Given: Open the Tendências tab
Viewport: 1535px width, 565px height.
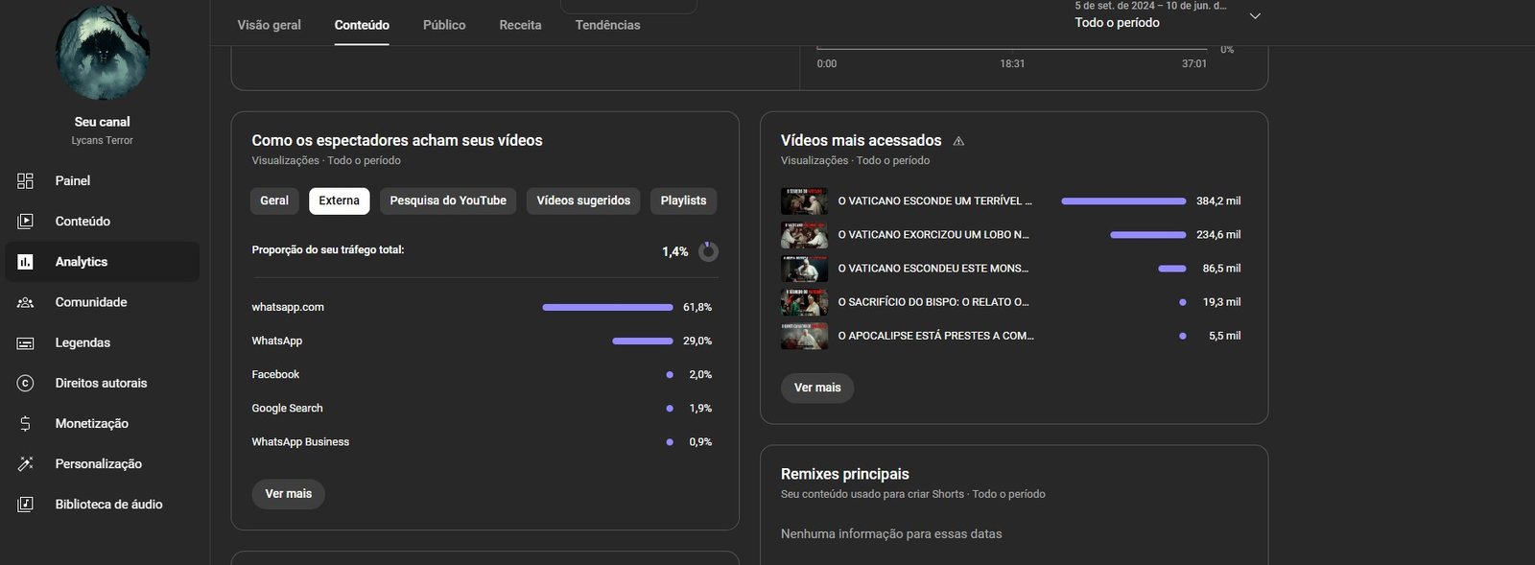Looking at the screenshot, I should click(607, 25).
